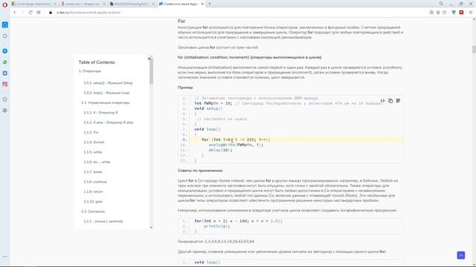The height and width of the screenshot is (267, 476).
Task: Open the Speed Dial grid icon
Action: click(x=39, y=13)
